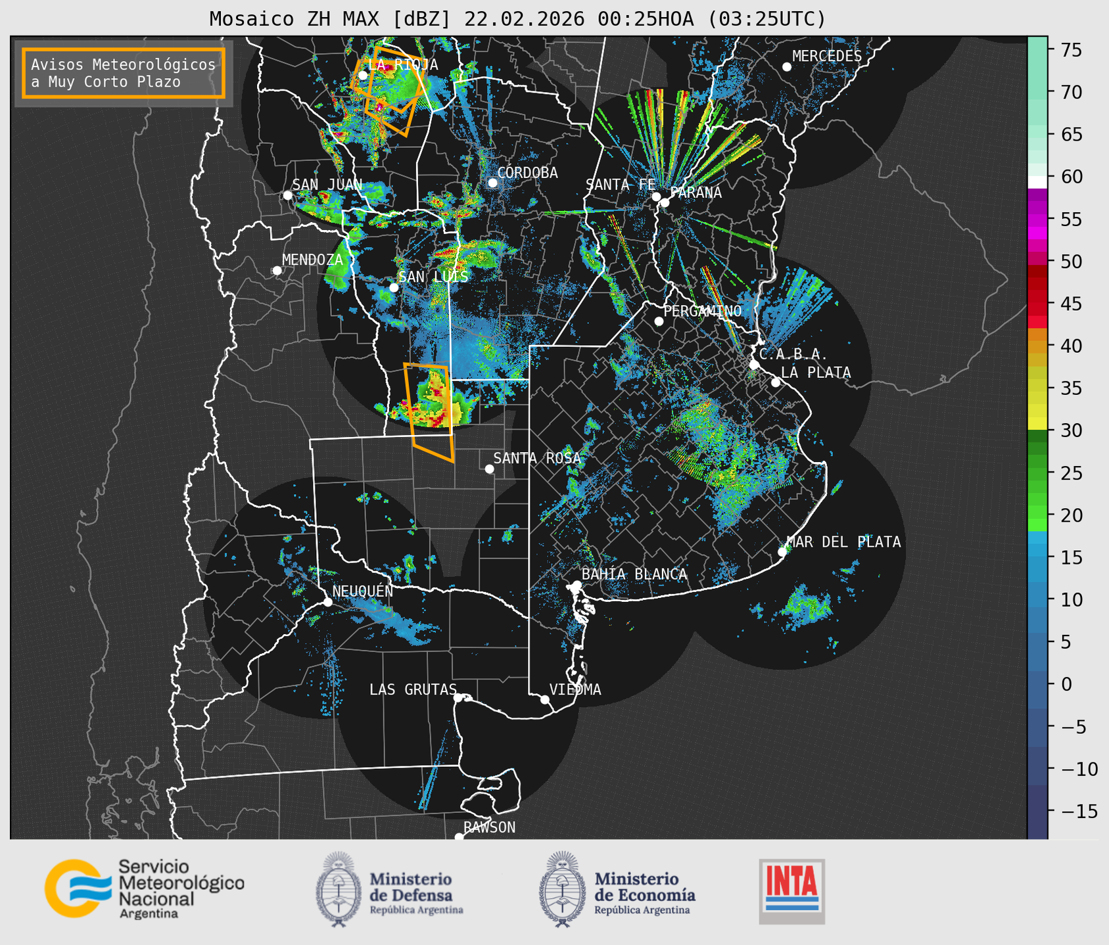Select the PARANA city label
The width and height of the screenshot is (1109, 945).
coord(696,193)
